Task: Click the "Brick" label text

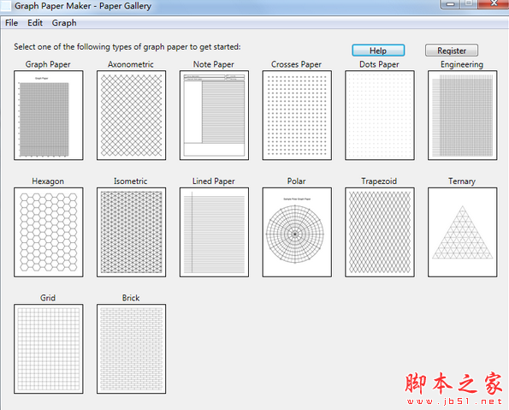Action: [131, 298]
